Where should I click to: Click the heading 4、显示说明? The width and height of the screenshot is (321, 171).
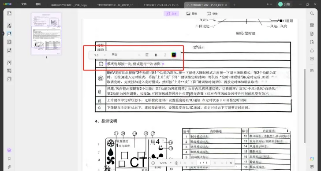(x=106, y=121)
